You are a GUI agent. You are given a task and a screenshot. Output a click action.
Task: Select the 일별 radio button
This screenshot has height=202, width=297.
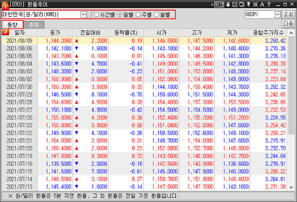119,15
